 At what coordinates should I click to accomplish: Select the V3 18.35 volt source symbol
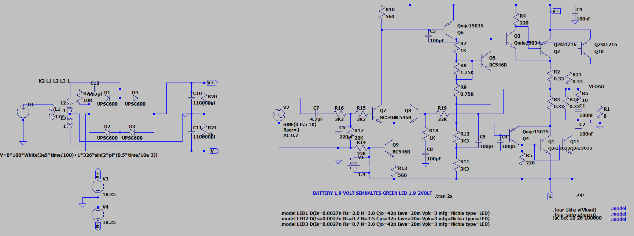(x=98, y=187)
